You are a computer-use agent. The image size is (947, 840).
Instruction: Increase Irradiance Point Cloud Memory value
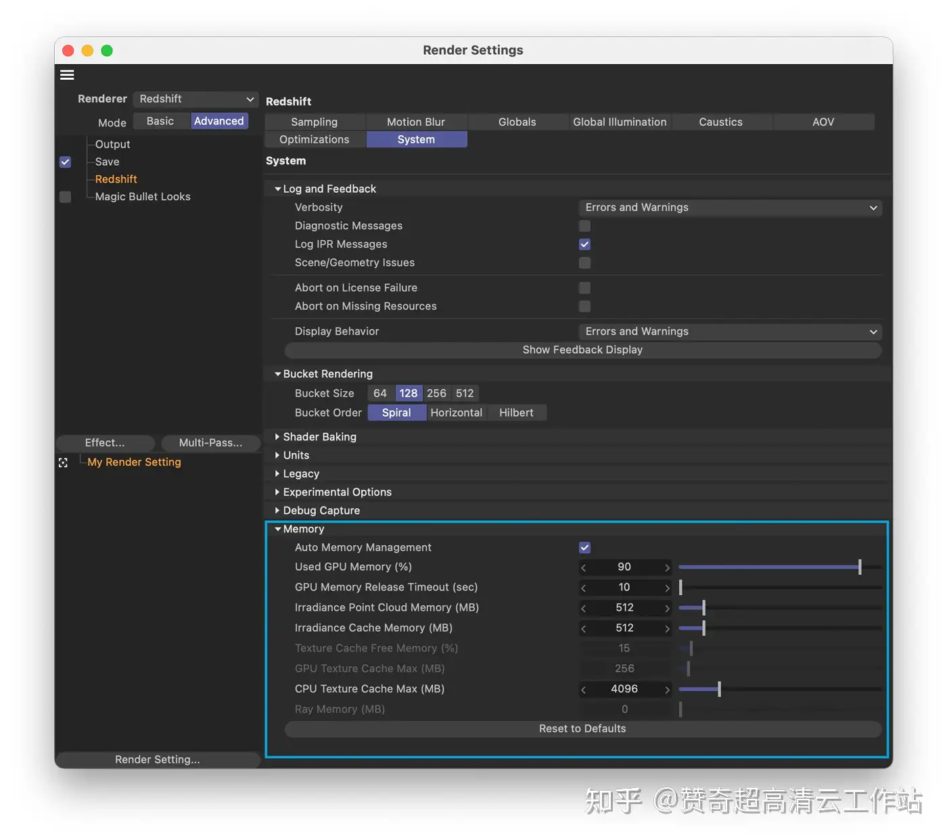667,608
